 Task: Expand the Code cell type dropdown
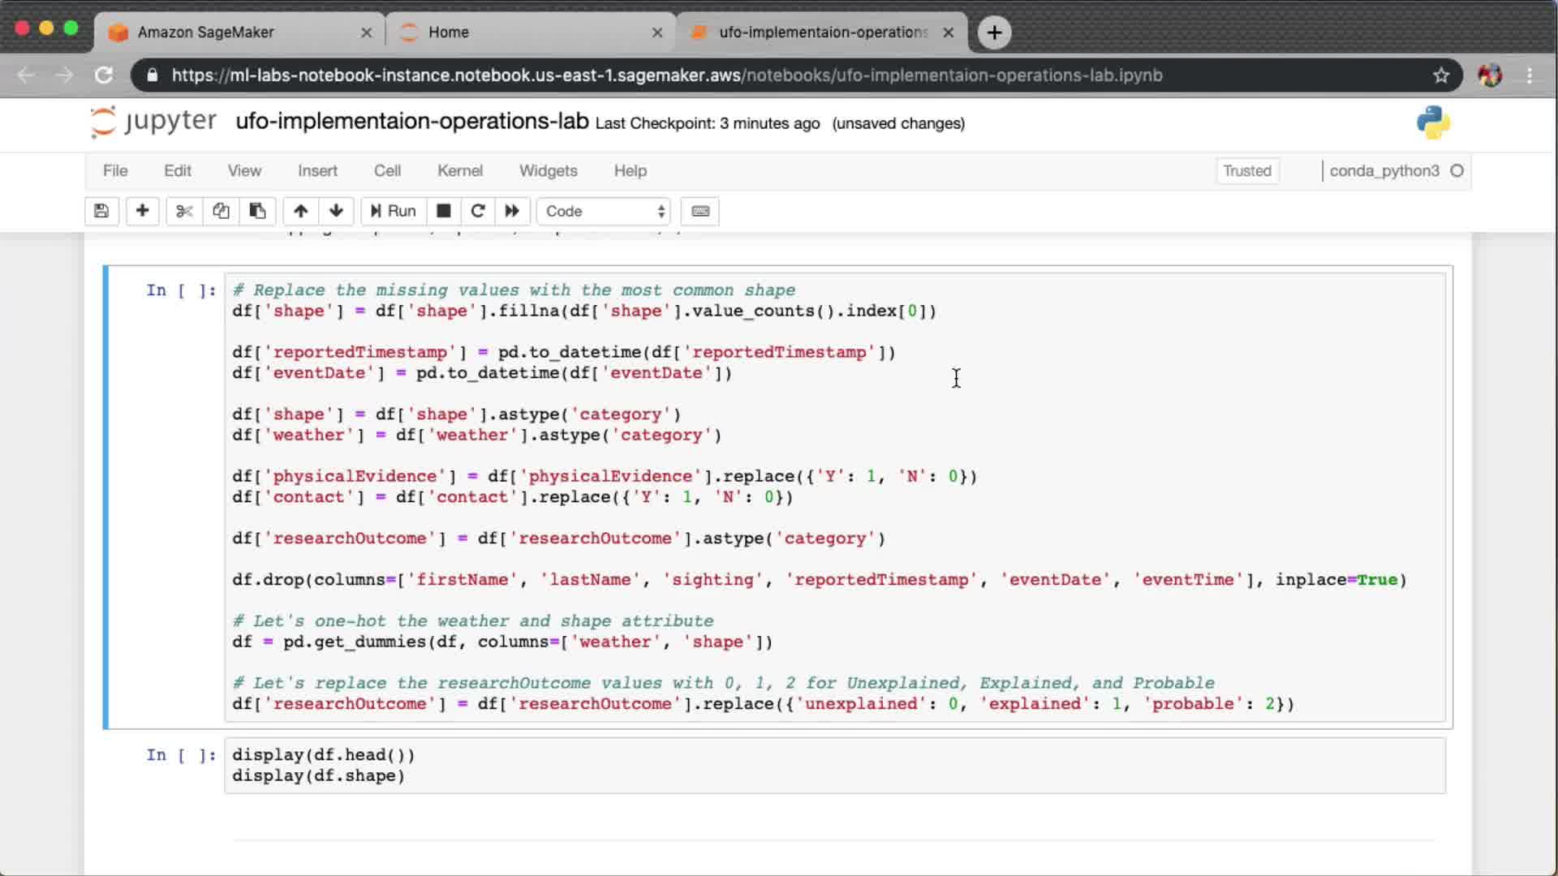605,211
